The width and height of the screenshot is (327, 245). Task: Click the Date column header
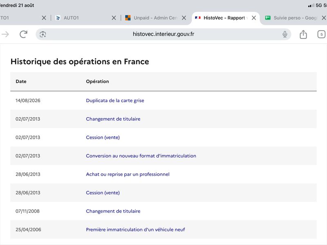coord(21,81)
